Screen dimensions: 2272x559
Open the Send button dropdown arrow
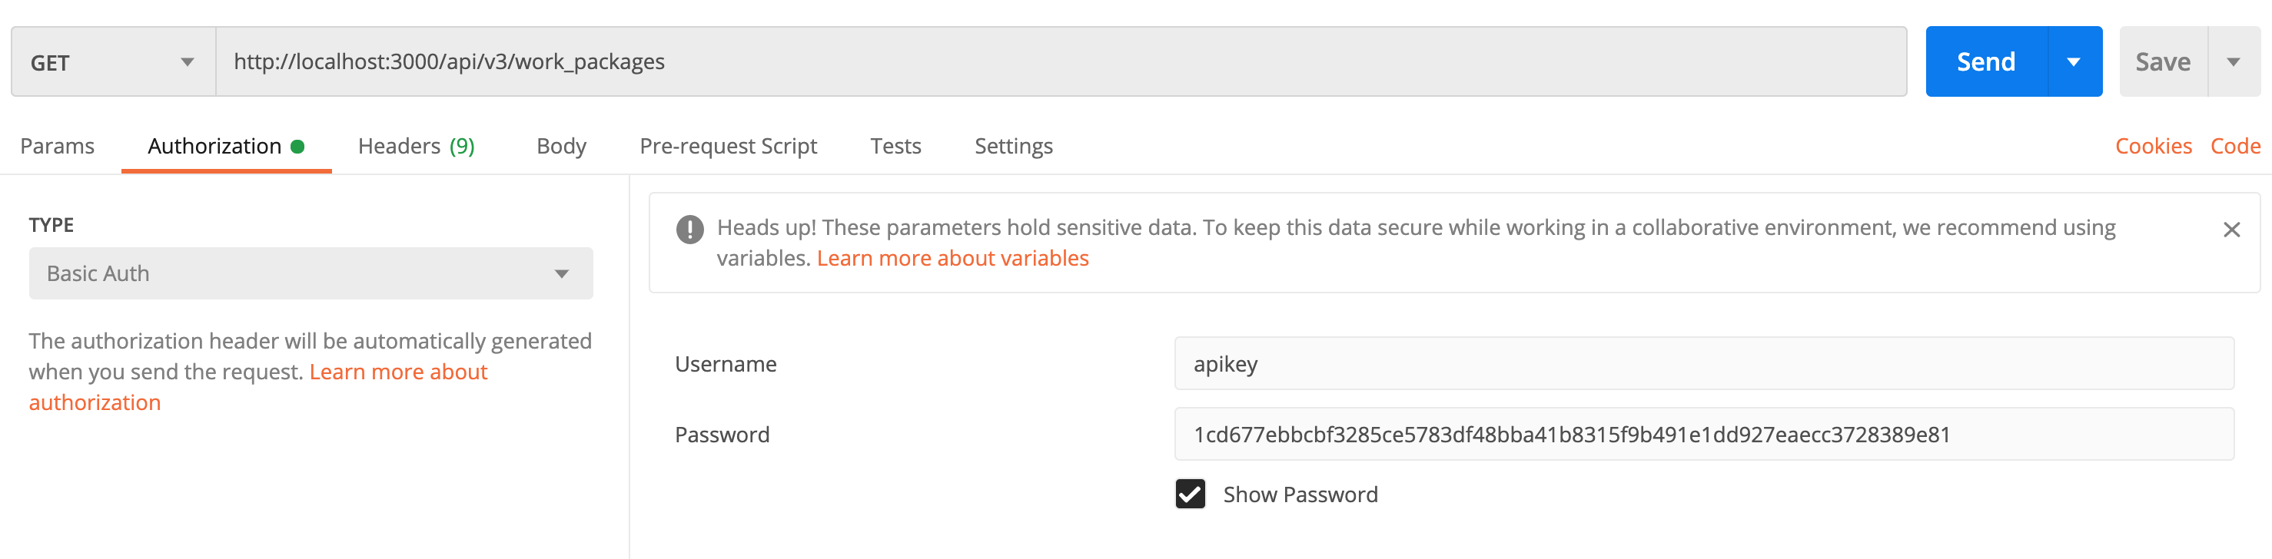[2074, 61]
